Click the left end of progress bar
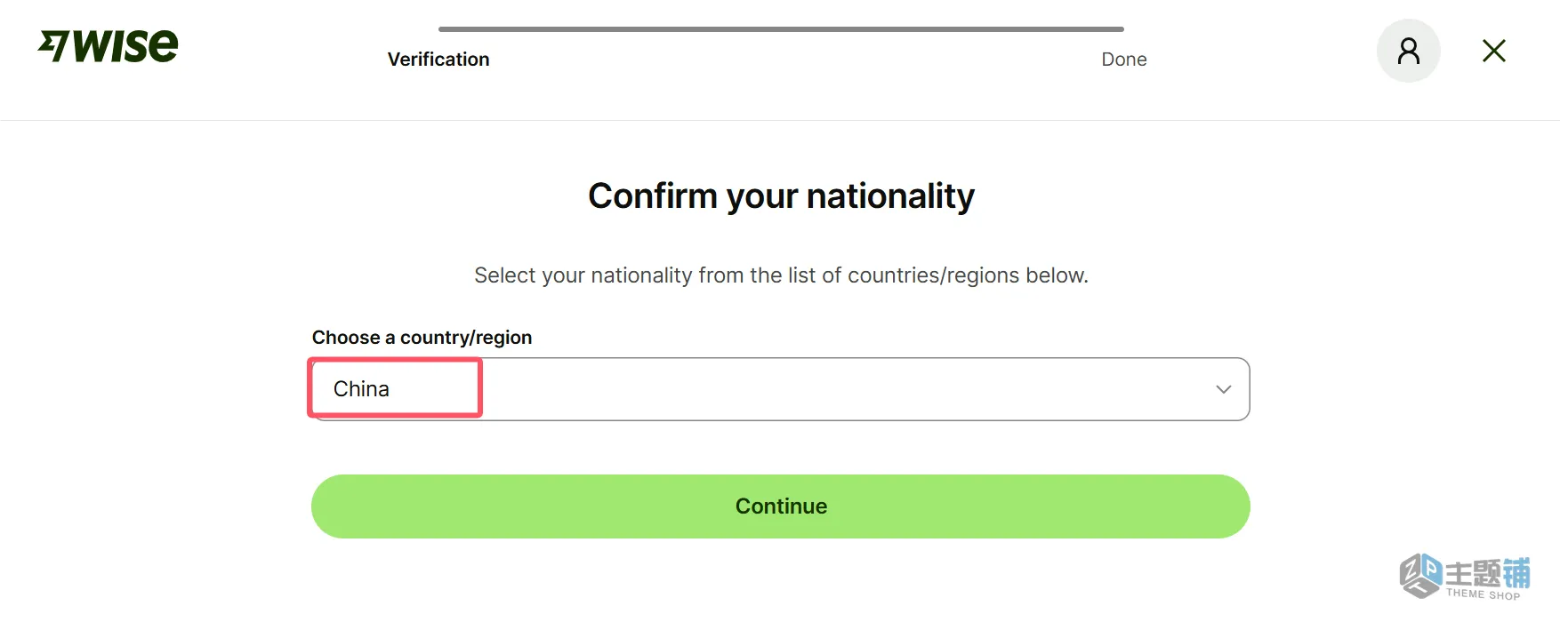This screenshot has height=622, width=1560. coord(444,29)
